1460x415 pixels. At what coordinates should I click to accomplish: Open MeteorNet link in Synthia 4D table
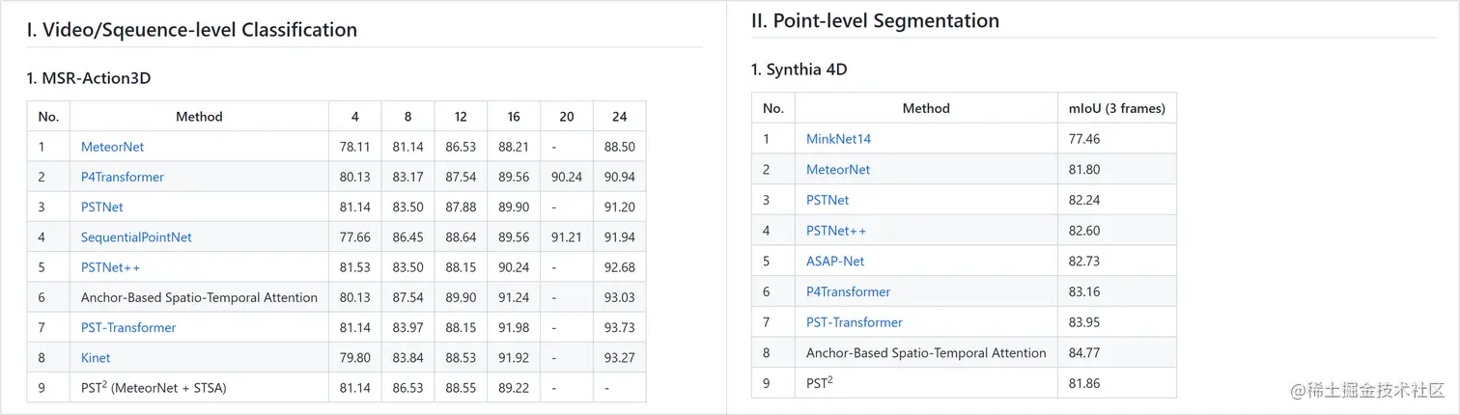click(838, 170)
